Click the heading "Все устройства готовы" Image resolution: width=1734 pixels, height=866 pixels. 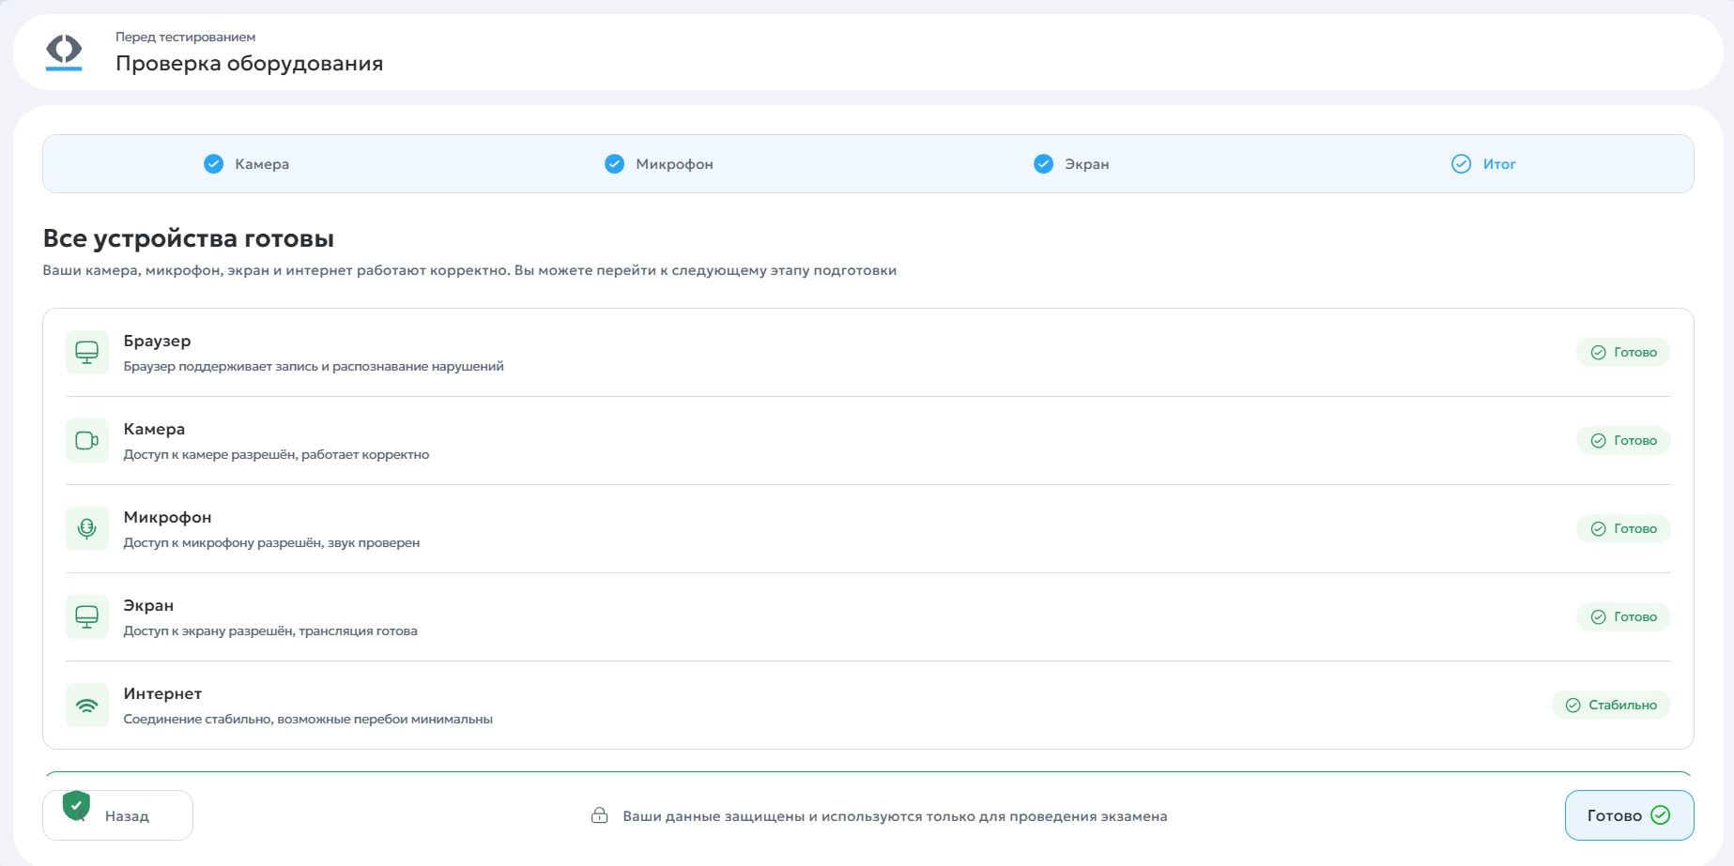[189, 238]
